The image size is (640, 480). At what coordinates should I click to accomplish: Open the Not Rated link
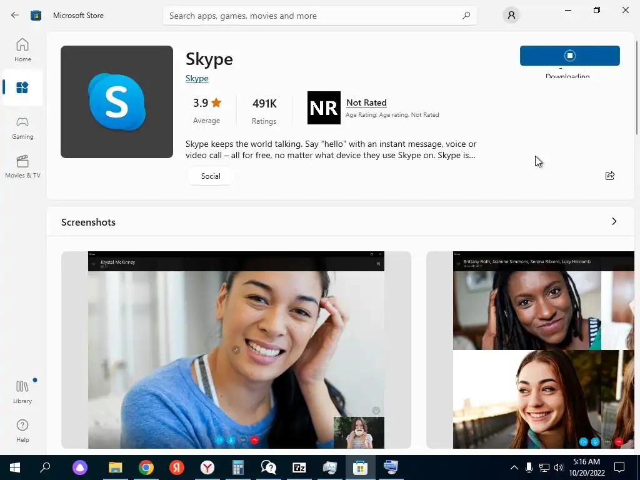pos(366,103)
